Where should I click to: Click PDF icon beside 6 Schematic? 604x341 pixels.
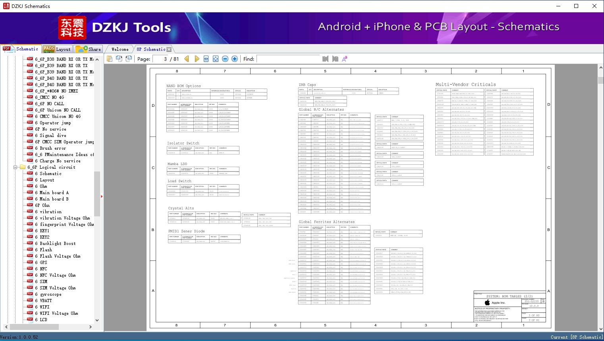[x=30, y=173]
